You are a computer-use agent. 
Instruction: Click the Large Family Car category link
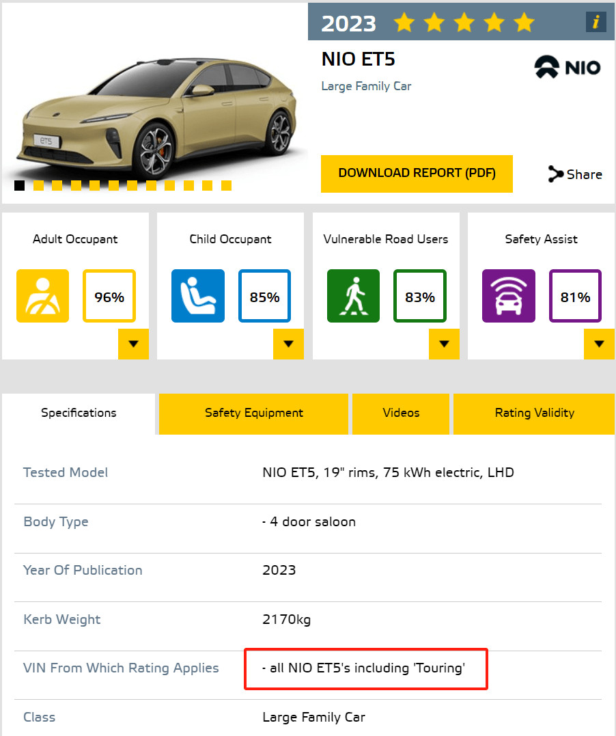click(x=366, y=86)
